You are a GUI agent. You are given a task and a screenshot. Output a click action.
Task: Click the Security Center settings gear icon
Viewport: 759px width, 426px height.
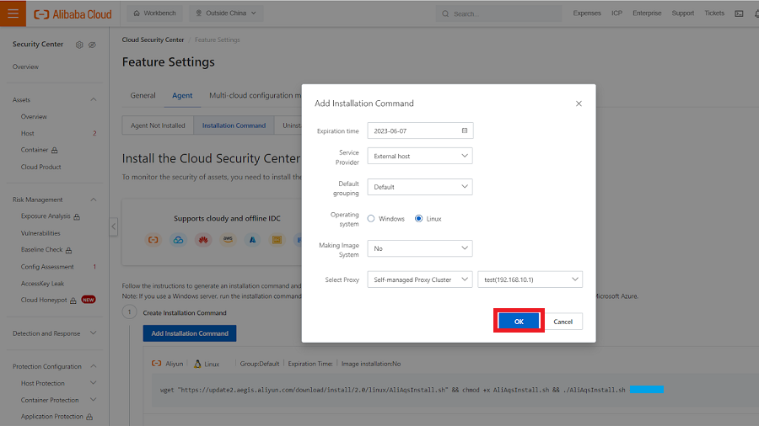(x=79, y=45)
